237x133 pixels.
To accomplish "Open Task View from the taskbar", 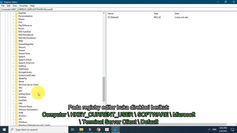I will click(73, 130).
